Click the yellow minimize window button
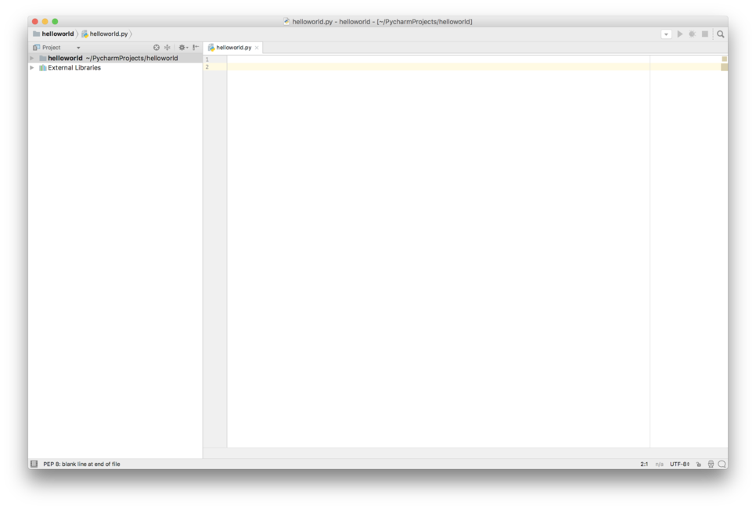Viewport: 756px width, 509px height. 45,22
